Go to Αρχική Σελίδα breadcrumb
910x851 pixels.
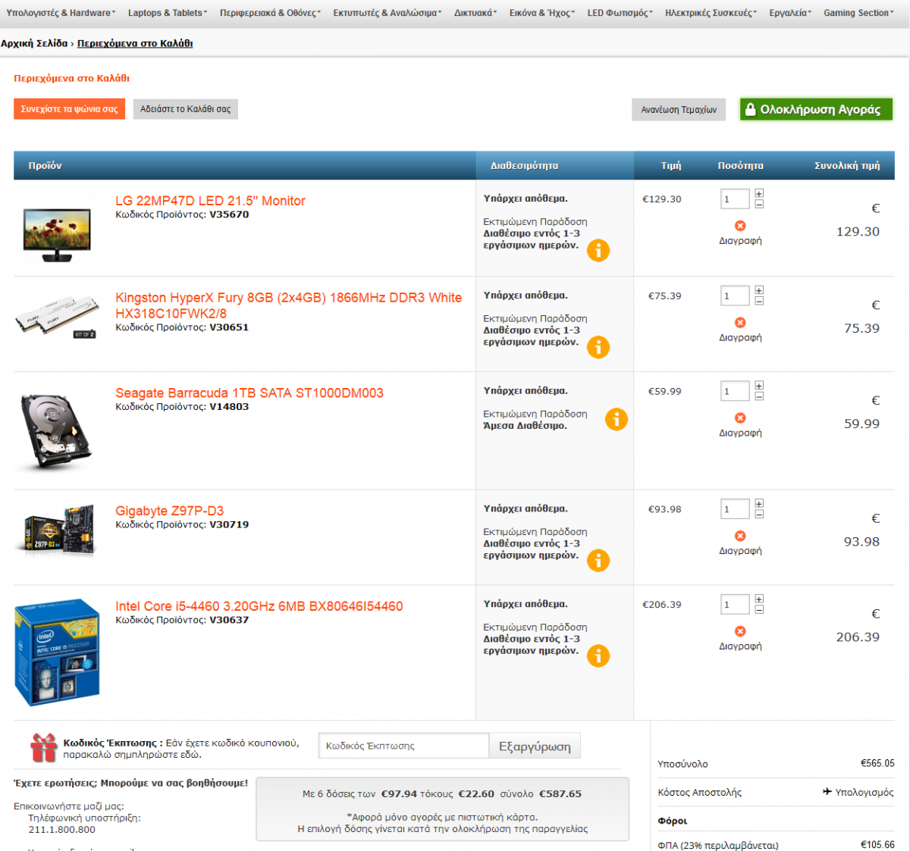click(34, 43)
